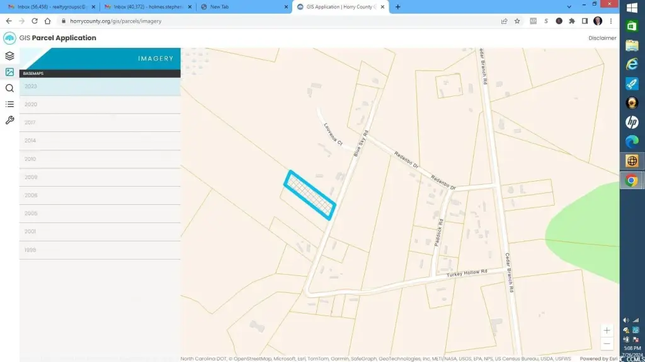Open the list/legend icon in sidebar
Image resolution: width=645 pixels, height=362 pixels.
pos(9,104)
